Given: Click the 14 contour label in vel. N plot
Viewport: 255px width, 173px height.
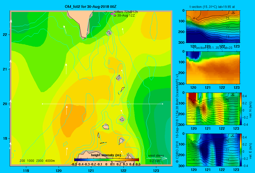Looking at the screenshot, I should point(193,119).
